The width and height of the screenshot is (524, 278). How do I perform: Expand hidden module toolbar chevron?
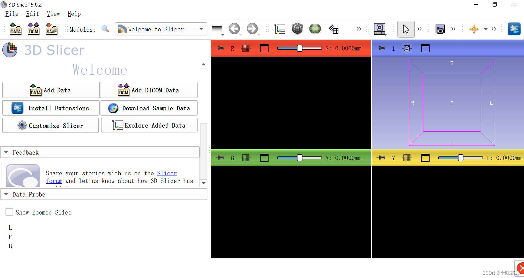coord(359,29)
